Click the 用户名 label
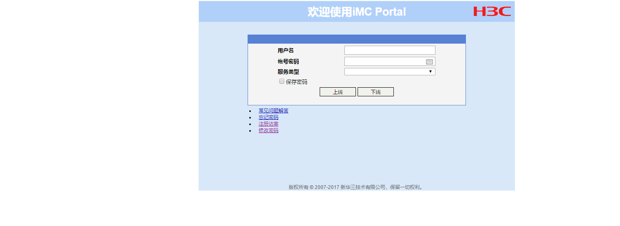The width and height of the screenshot is (620, 226). click(286, 51)
